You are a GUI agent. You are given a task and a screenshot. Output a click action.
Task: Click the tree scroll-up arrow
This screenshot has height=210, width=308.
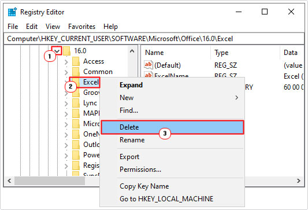click(132, 51)
